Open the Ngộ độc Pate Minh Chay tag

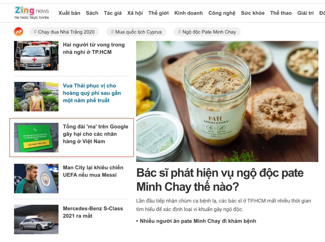tap(207, 32)
